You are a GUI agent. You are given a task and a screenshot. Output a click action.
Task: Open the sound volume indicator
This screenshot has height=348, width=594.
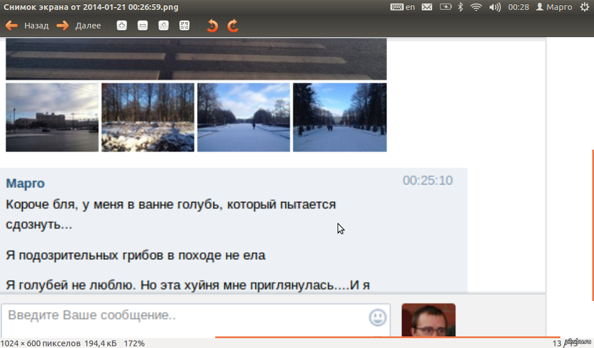tap(495, 7)
